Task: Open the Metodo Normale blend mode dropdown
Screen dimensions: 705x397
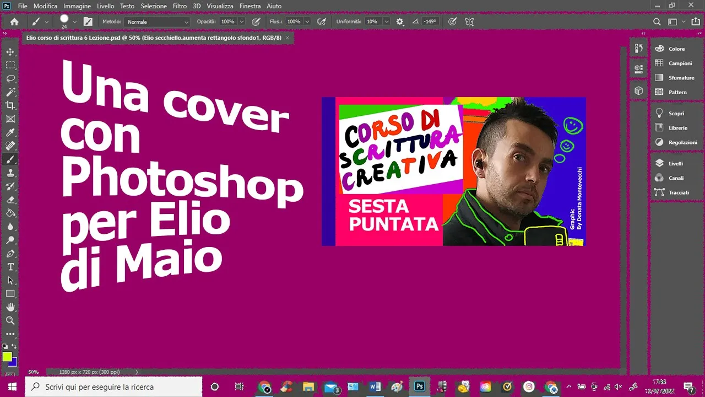Action: click(x=156, y=22)
